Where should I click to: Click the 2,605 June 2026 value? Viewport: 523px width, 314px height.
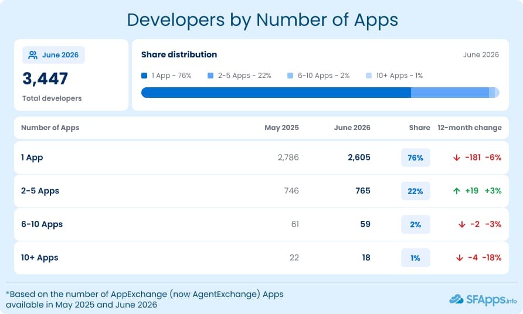[x=359, y=158]
